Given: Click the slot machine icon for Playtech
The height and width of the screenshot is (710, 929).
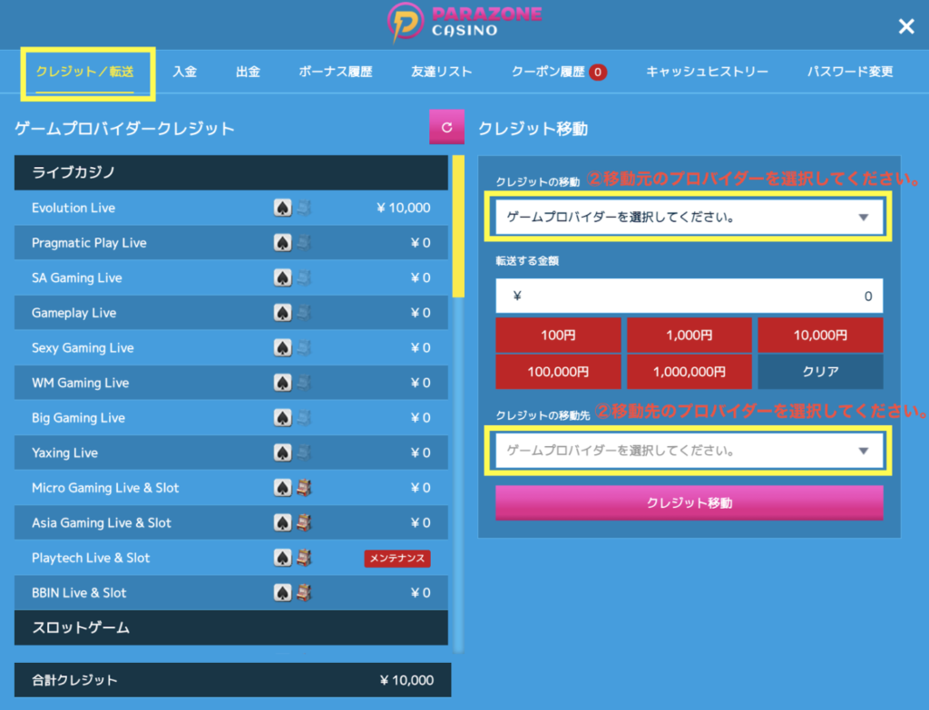Looking at the screenshot, I should [x=304, y=558].
